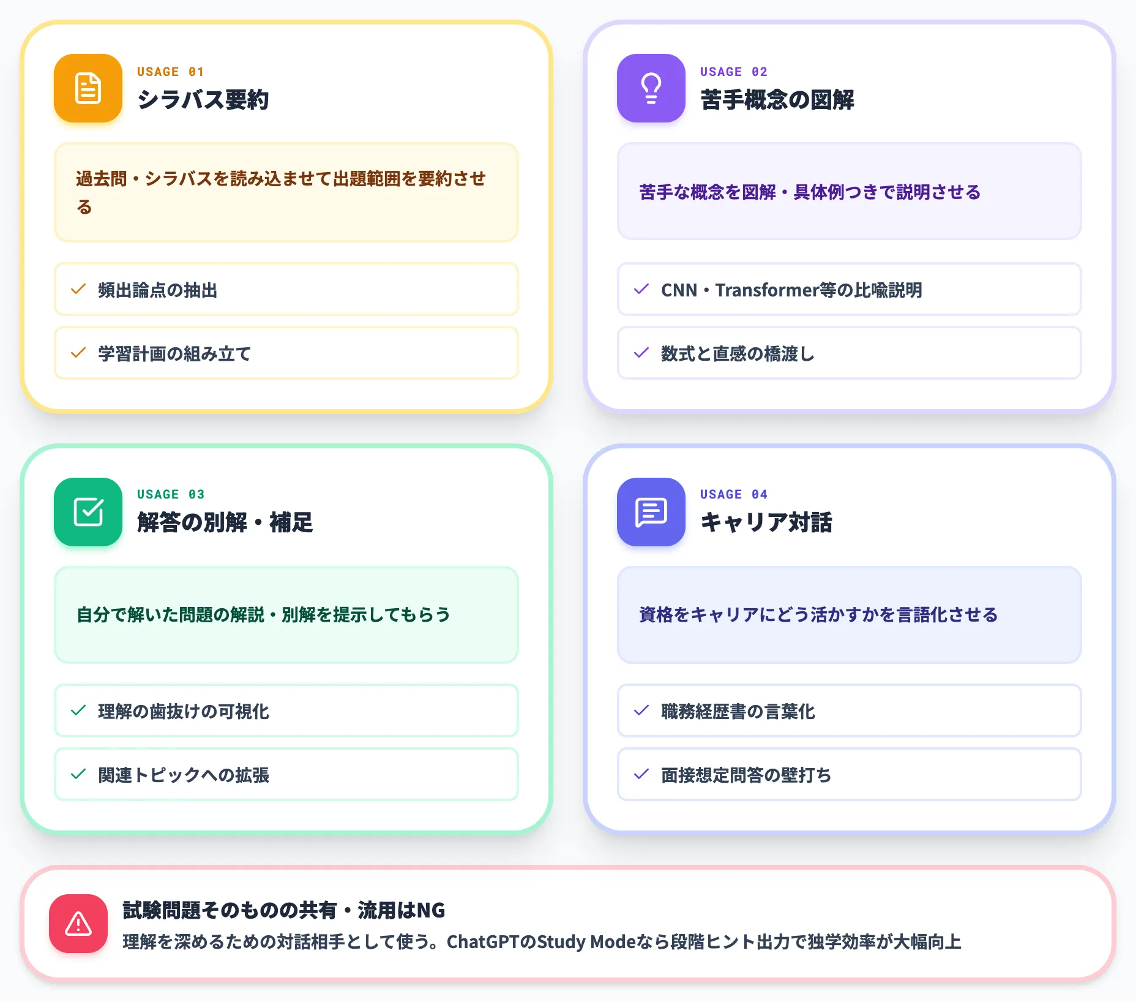This screenshot has width=1136, height=1002.
Task: Click the red warning triangle icon
Action: tap(78, 924)
